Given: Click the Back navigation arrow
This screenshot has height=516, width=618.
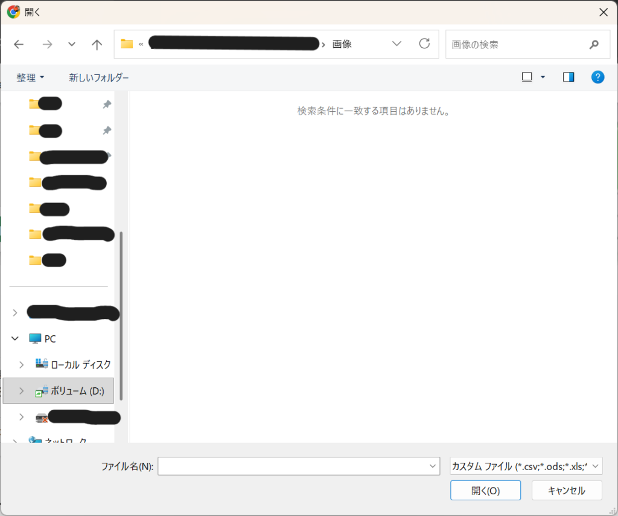Looking at the screenshot, I should tap(19, 44).
